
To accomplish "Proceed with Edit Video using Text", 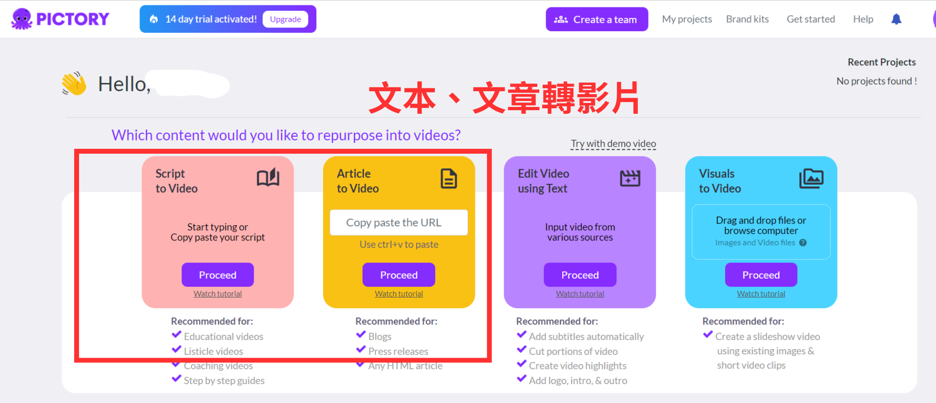I will pyautogui.click(x=580, y=275).
